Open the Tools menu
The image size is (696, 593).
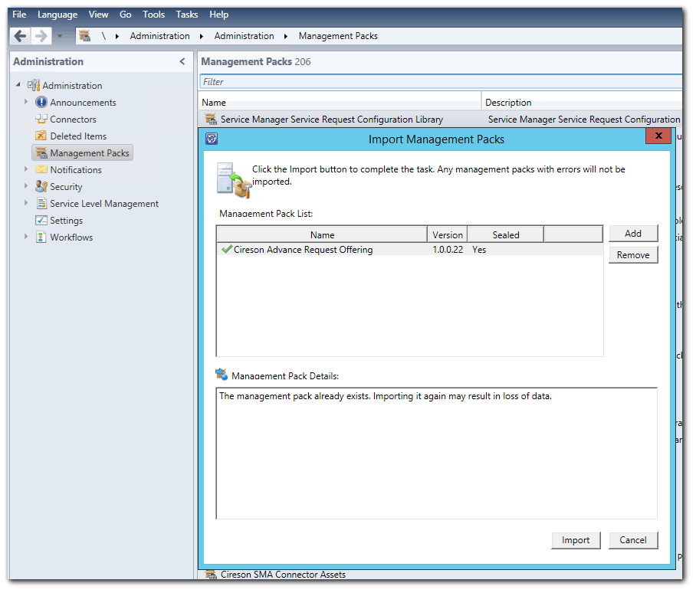[x=153, y=15]
